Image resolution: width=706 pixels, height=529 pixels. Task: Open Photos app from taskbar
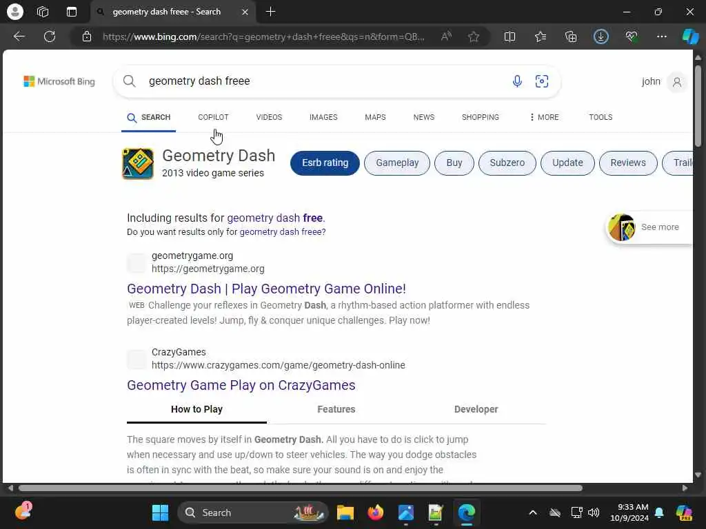coord(405,512)
